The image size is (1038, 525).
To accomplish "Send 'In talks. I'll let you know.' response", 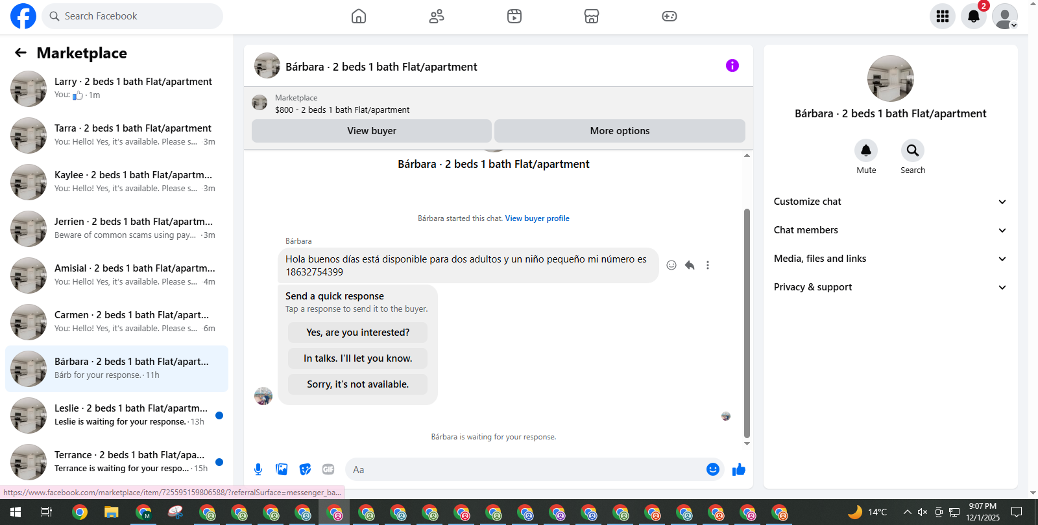I will (x=358, y=358).
